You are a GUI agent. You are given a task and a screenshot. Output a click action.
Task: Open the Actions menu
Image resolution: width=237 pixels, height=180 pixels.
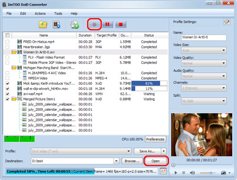click(40, 14)
